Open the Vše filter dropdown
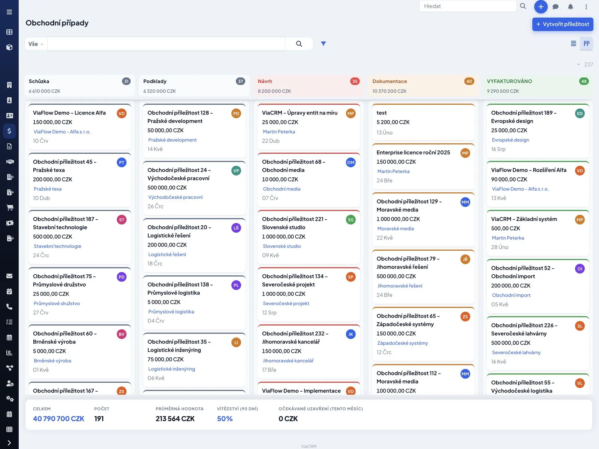 point(36,44)
